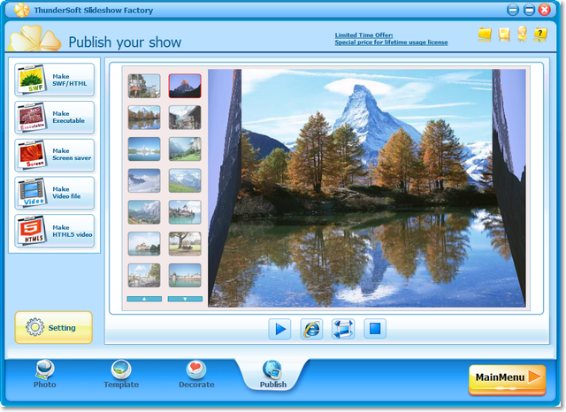This screenshot has height=412, width=566.
Task: Stop the slideshow preview
Action: 375,329
